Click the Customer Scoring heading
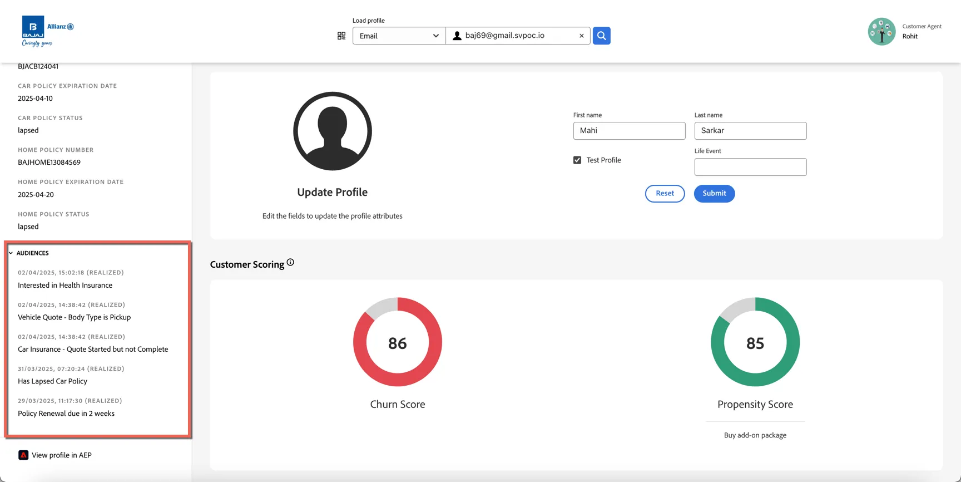The width and height of the screenshot is (961, 482). tap(247, 264)
